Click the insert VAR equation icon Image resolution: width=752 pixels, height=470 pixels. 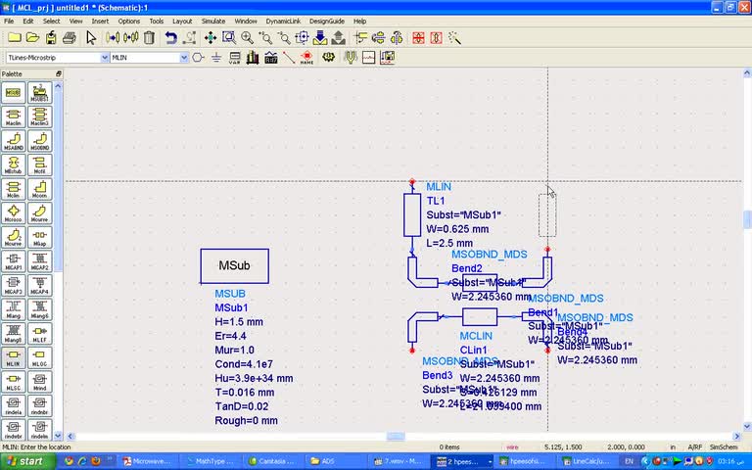[x=235, y=58]
